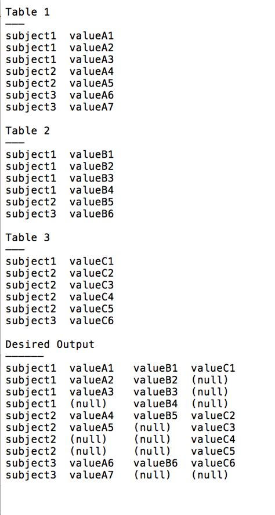Viewport: 275px width, 515px height.
Task: Click valueC5 in Table 3
Action: pyautogui.click(x=92, y=309)
